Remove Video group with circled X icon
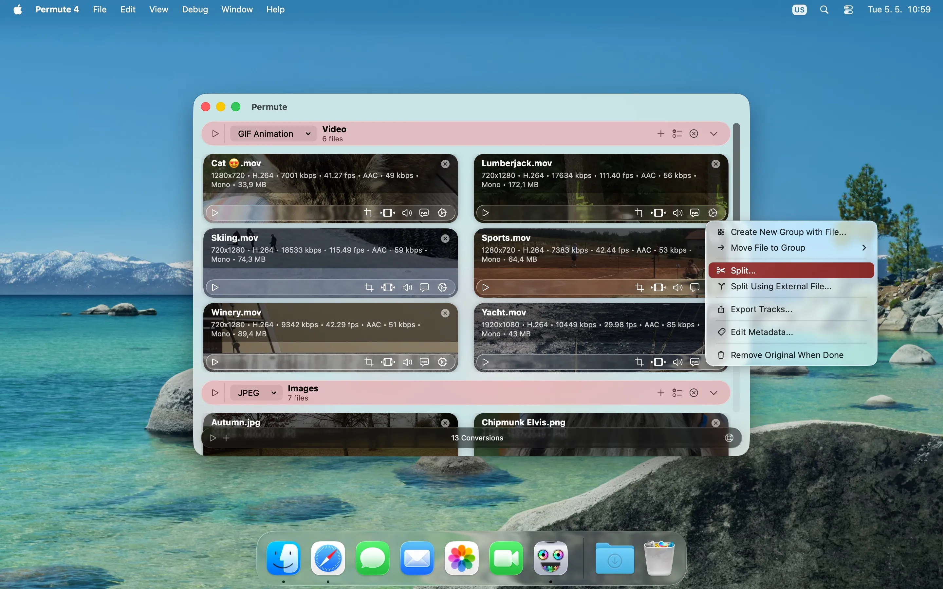 [694, 134]
